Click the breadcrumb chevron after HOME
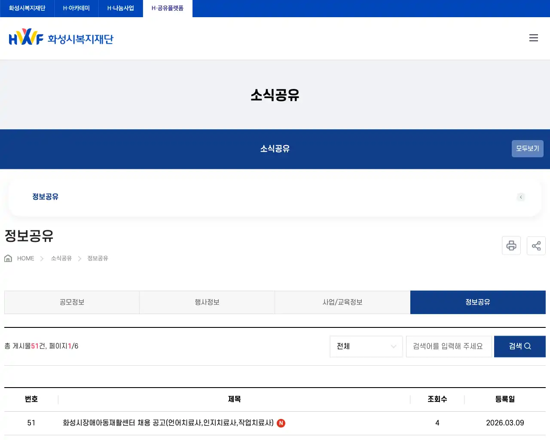The image size is (550, 440). pyautogui.click(x=42, y=258)
